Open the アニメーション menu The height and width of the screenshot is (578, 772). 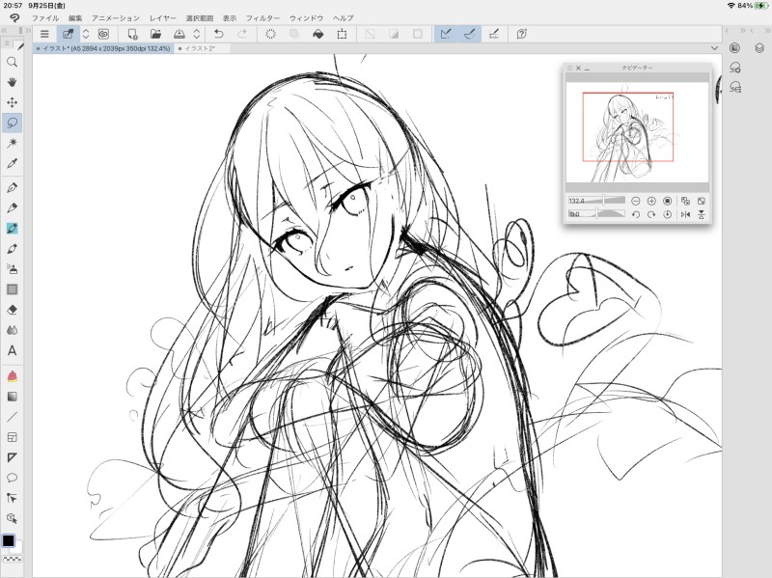(115, 18)
